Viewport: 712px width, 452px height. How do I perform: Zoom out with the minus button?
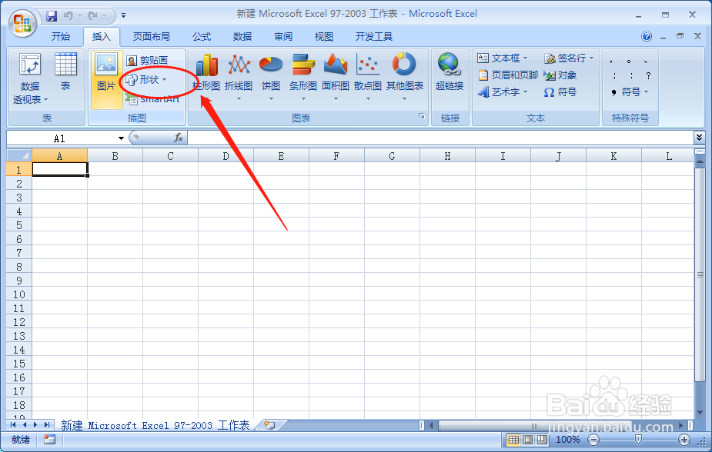(593, 439)
